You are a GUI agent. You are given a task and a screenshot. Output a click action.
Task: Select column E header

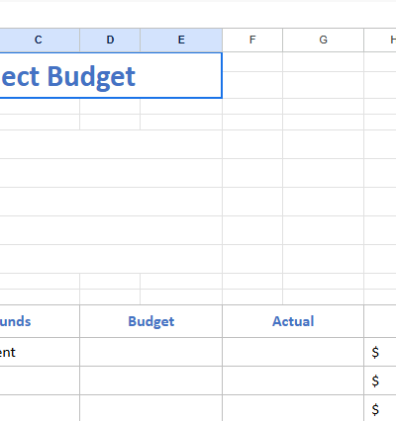pos(181,40)
